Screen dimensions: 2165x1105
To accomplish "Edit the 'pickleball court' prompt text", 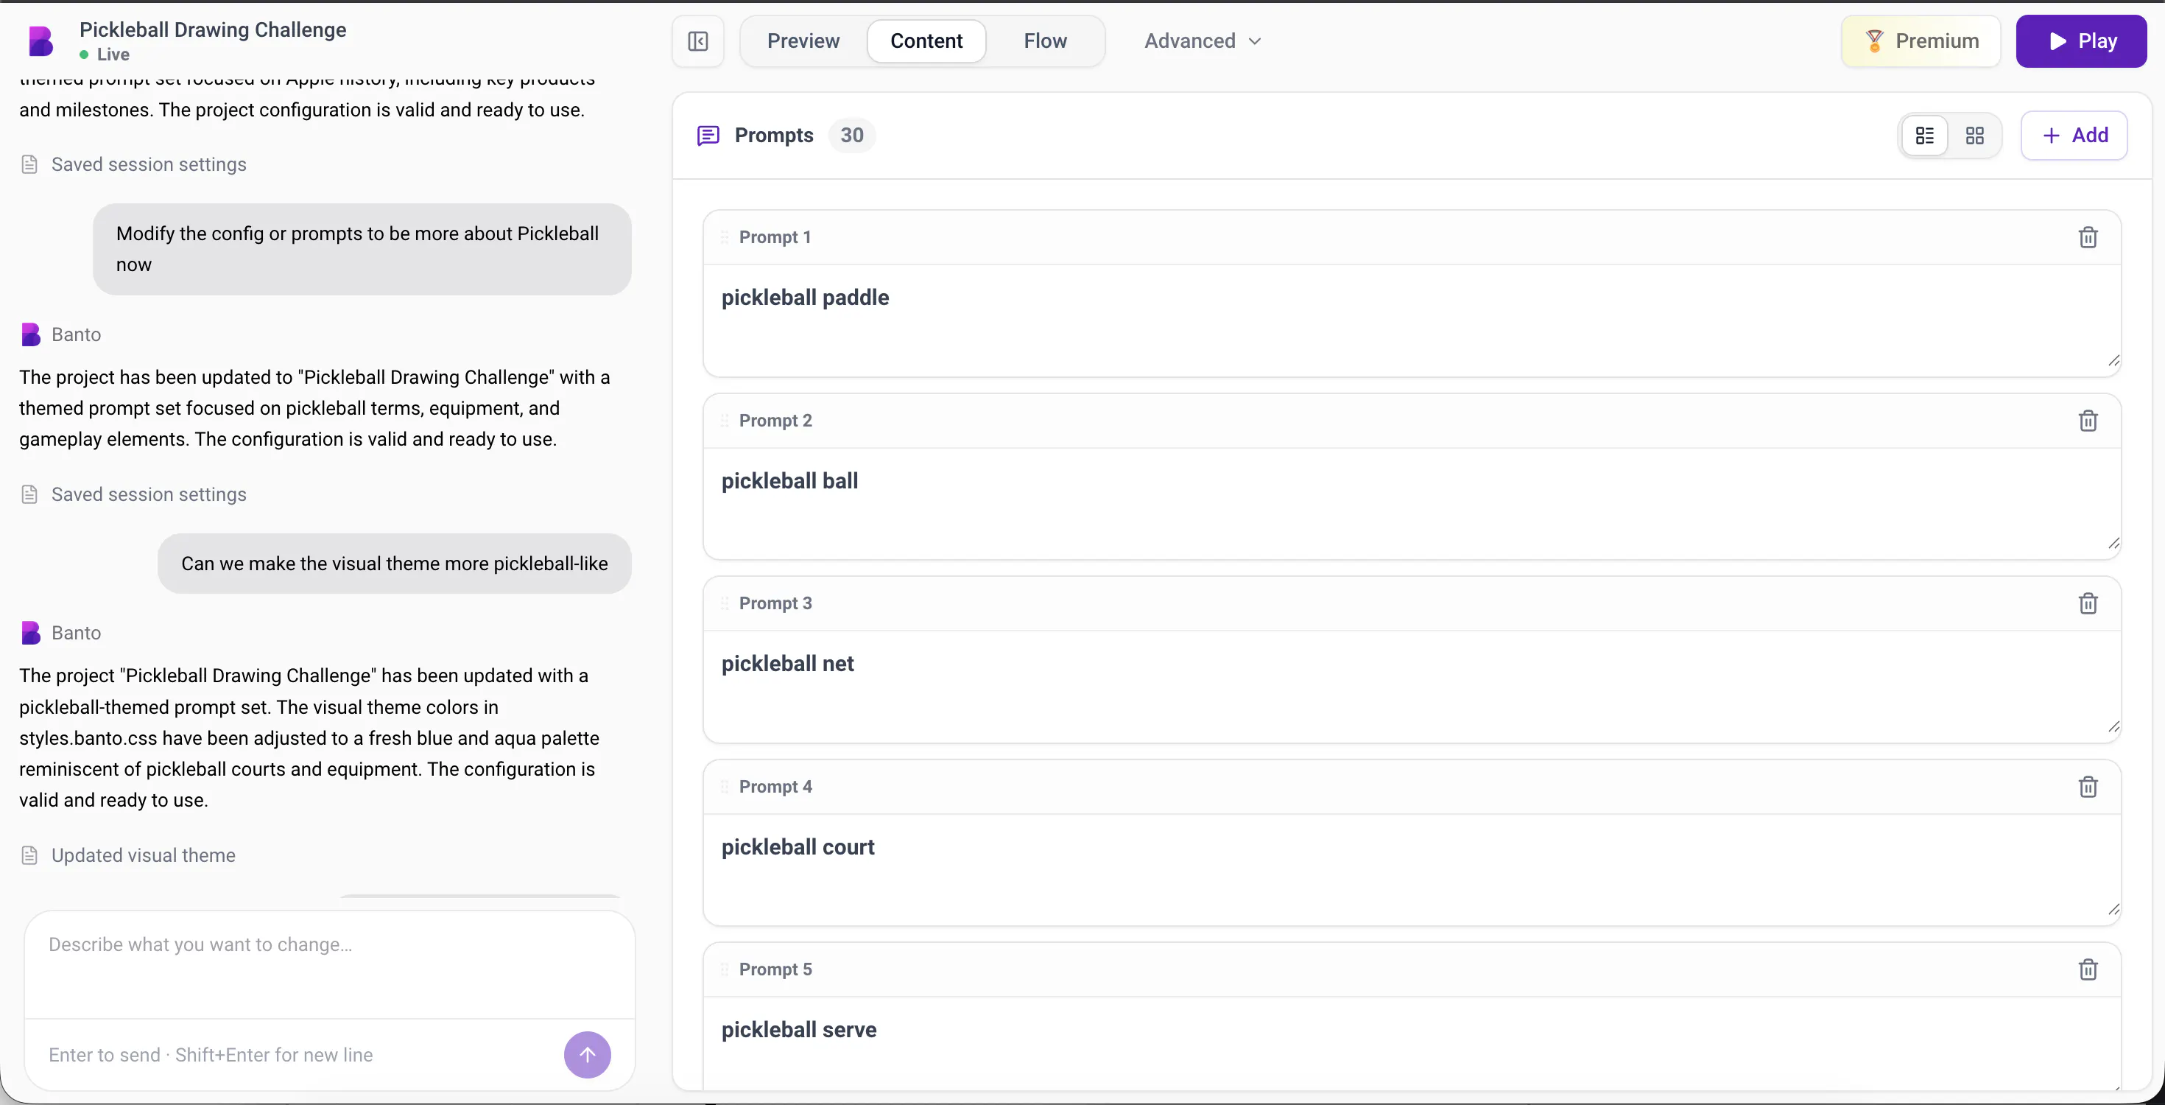I will [x=1411, y=869].
